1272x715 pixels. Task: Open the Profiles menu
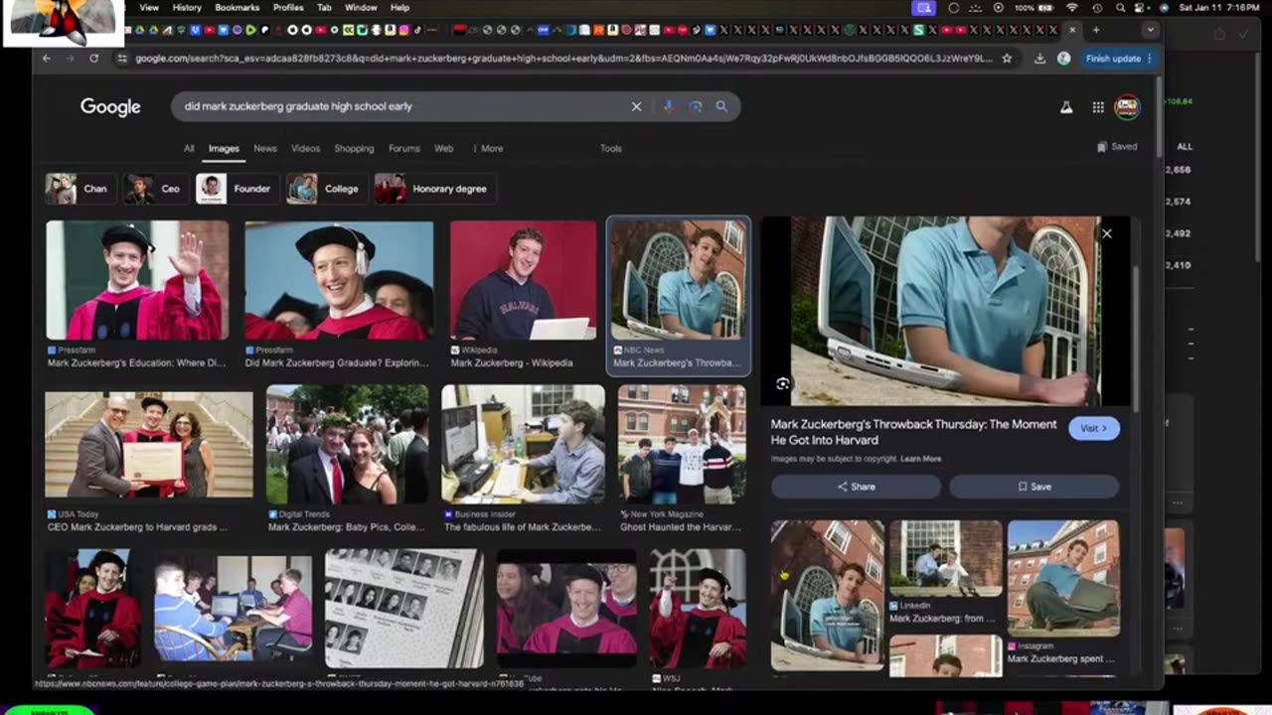click(x=288, y=8)
